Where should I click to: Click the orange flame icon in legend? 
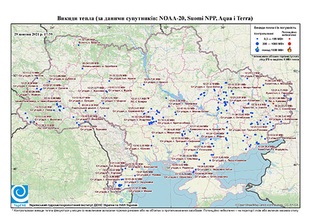point(290,49)
